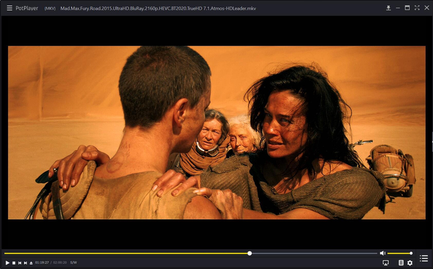Skip to the next file
The image size is (433, 269).
(25, 263)
